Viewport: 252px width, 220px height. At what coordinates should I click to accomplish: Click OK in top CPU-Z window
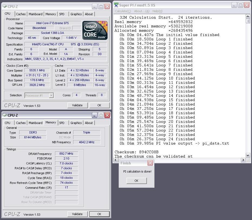(99, 105)
